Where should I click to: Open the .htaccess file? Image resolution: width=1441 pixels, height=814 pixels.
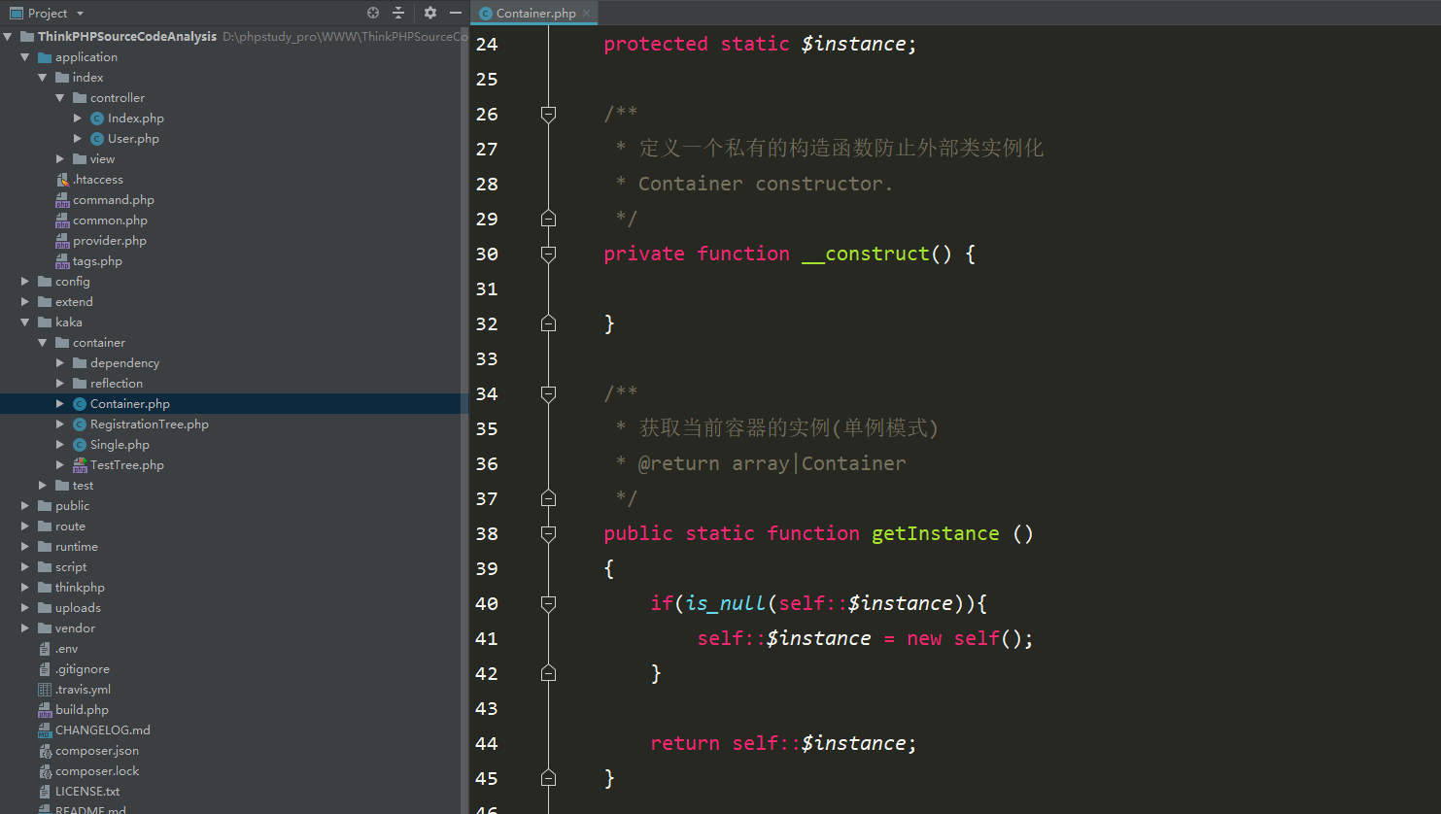pyautogui.click(x=97, y=180)
